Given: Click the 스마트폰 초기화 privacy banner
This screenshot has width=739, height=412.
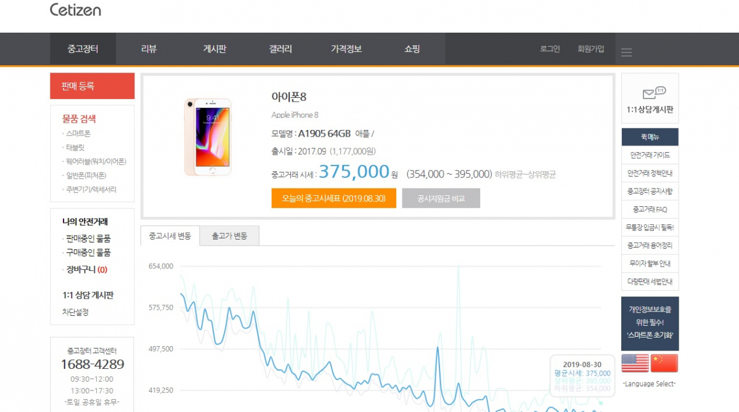Looking at the screenshot, I should click(650, 322).
